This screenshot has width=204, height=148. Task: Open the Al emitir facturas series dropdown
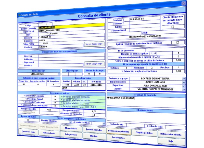pyautogui.click(x=104, y=124)
